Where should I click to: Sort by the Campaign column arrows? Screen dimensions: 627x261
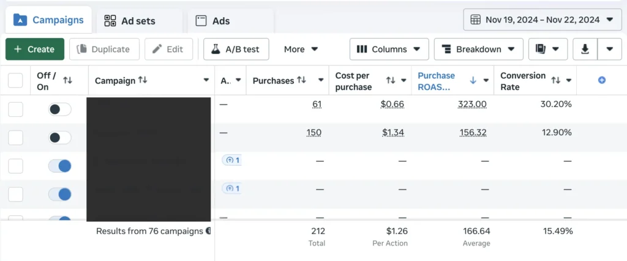point(143,80)
